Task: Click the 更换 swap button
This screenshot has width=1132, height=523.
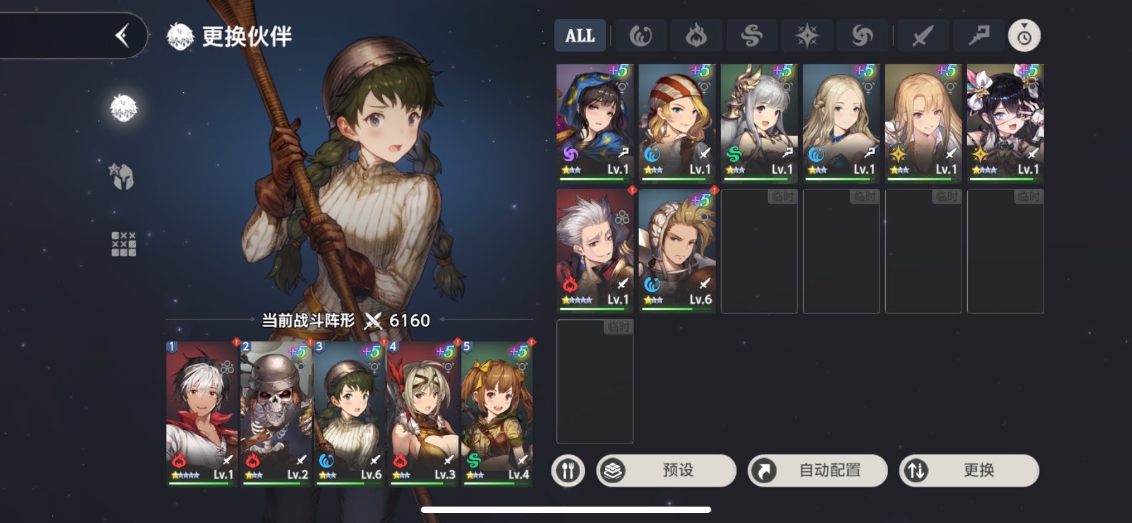Action: (x=969, y=471)
